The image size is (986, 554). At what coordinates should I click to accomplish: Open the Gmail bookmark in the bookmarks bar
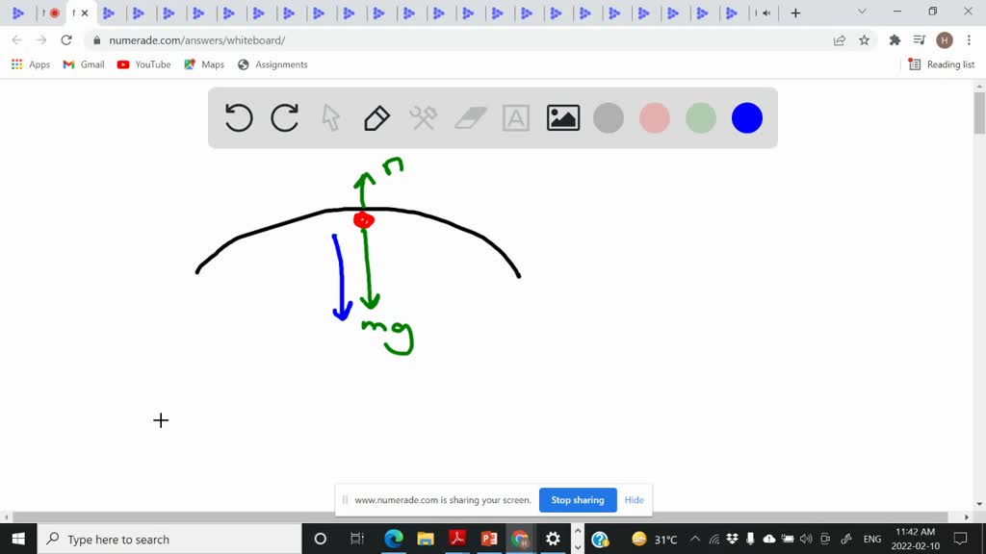(83, 64)
